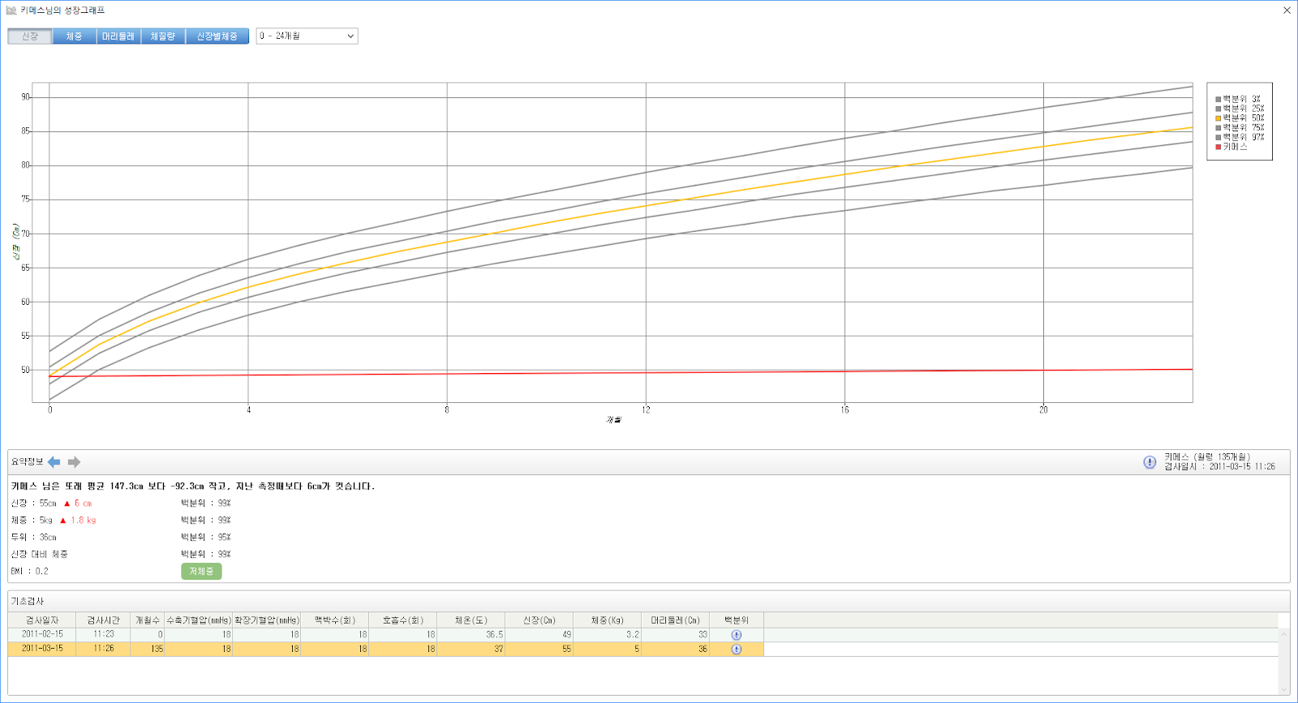Close the 성장그래프 window
The height and width of the screenshot is (703, 1298).
pos(1287,11)
